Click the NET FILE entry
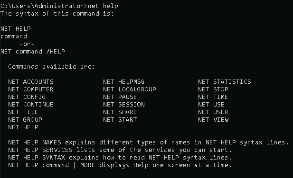The image size is (293, 178). 23,112
